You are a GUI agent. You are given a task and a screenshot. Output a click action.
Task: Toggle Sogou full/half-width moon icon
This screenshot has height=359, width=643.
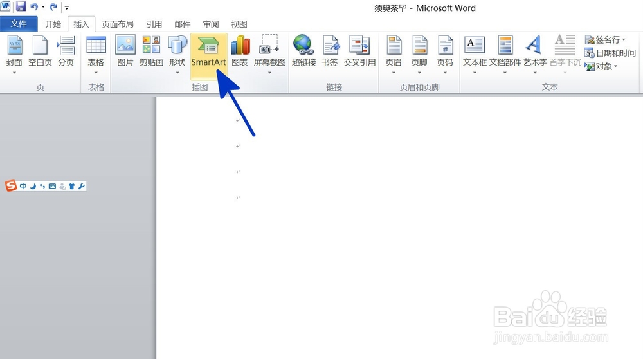33,187
